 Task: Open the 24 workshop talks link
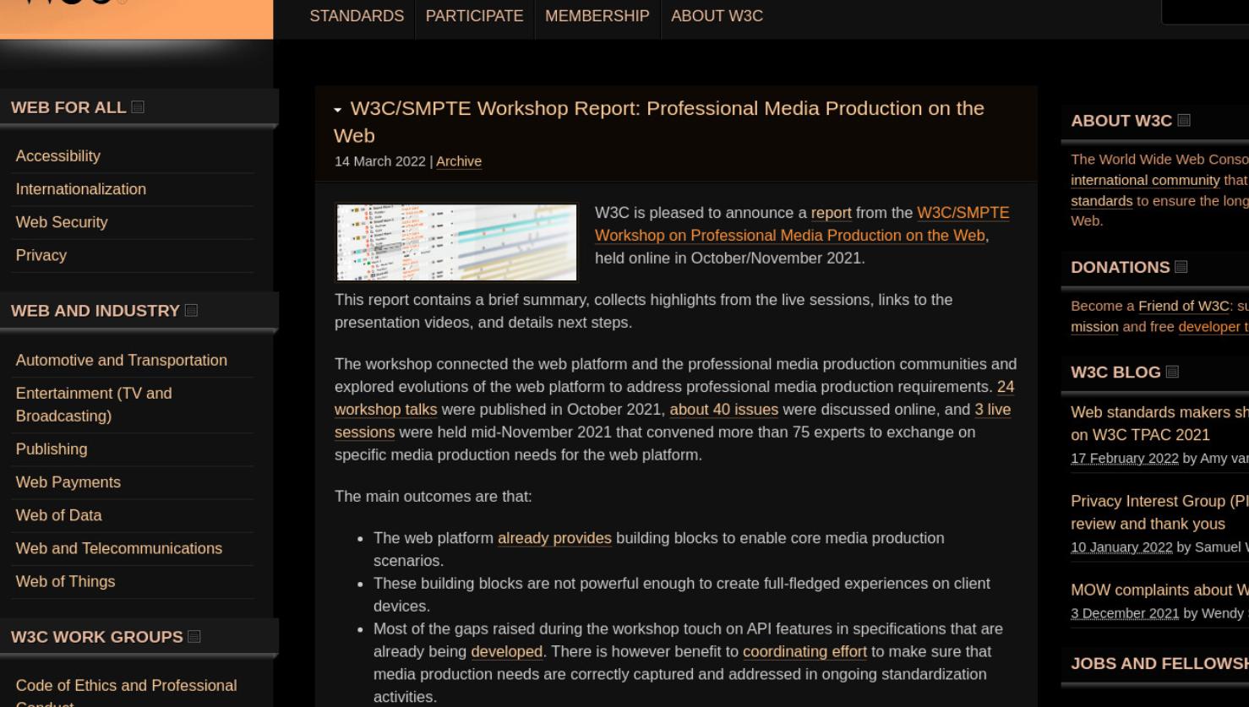(x=674, y=398)
